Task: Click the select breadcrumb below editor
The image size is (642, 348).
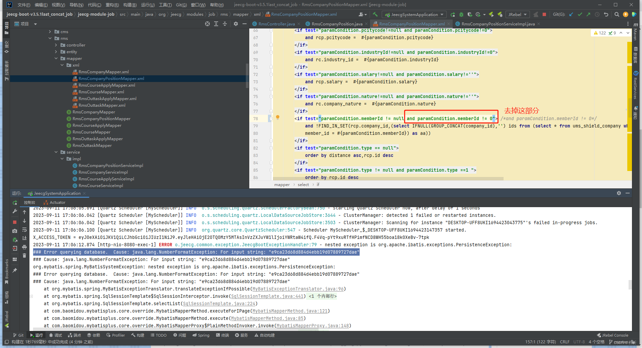Action: (x=303, y=184)
